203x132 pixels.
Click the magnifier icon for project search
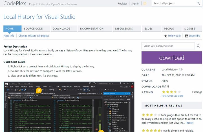coord(198,3)
